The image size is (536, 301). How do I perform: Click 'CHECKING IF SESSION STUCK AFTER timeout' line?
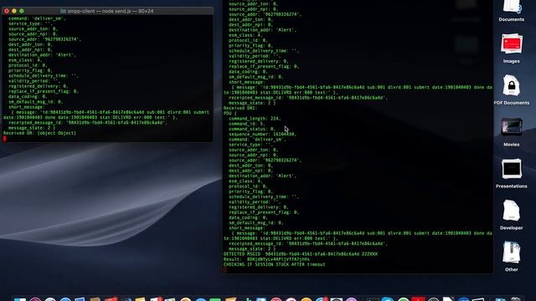[275, 264]
